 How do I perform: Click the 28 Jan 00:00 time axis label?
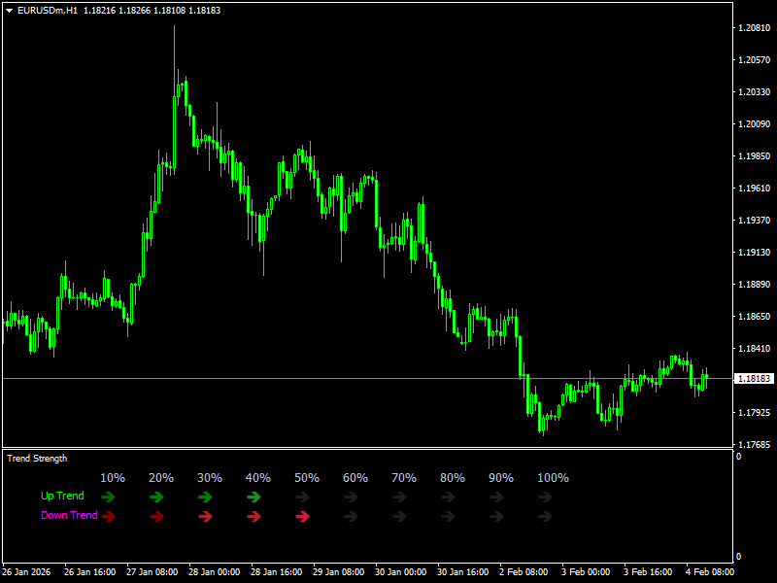(214, 572)
